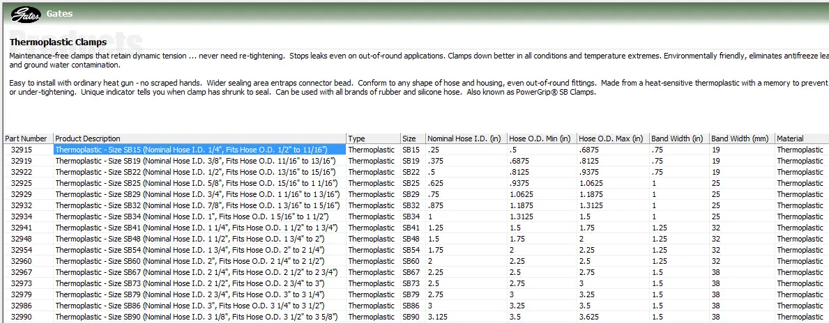Viewport: 829px width, 323px height.
Task: Click the Gates logo icon
Action: [25, 14]
